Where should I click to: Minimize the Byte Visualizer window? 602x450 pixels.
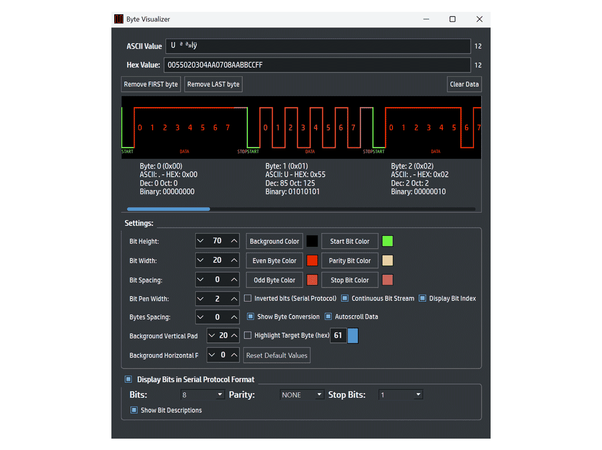426,19
